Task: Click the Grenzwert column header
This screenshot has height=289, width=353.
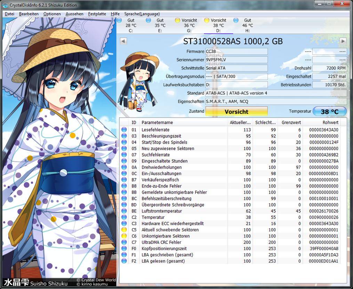Action: [290, 122]
